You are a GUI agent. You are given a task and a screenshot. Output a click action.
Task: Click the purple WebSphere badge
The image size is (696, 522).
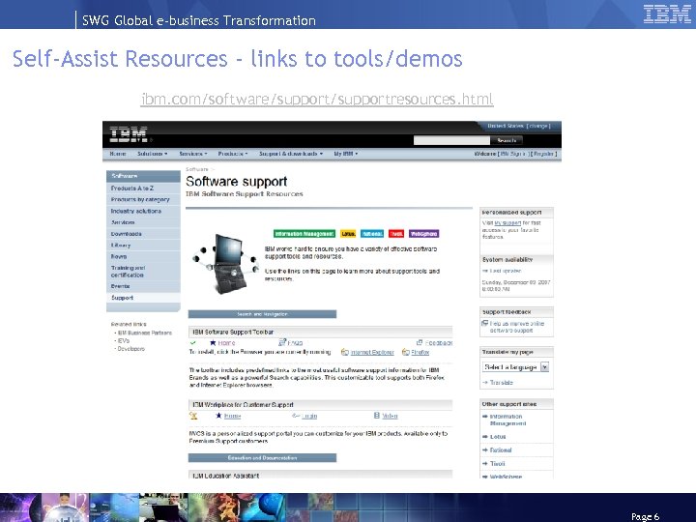pos(424,234)
